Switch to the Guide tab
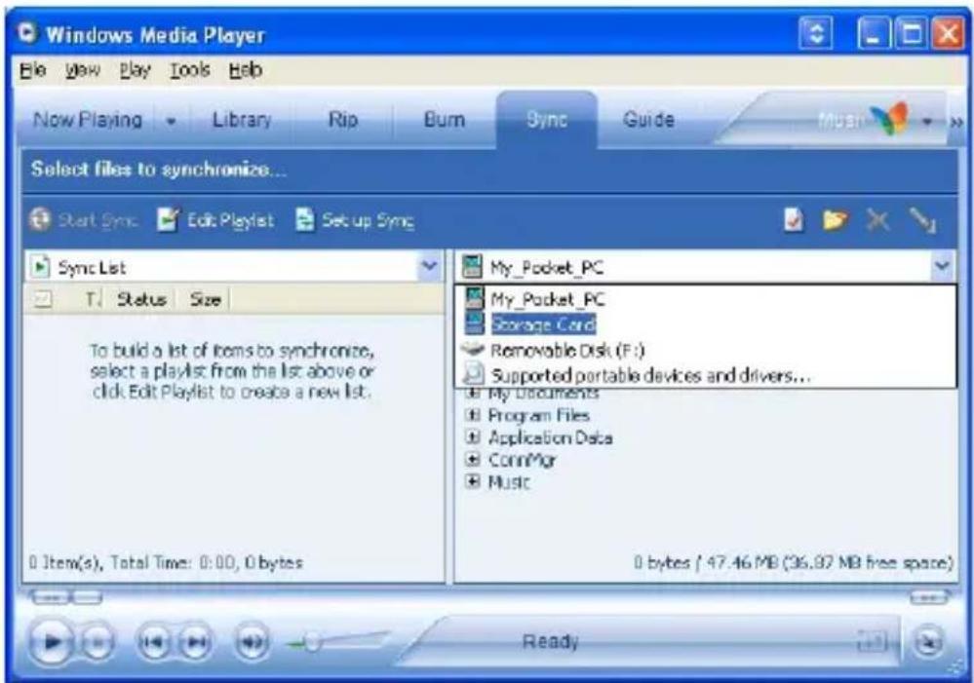Image resolution: width=974 pixels, height=683 pixels. pyautogui.click(x=648, y=119)
